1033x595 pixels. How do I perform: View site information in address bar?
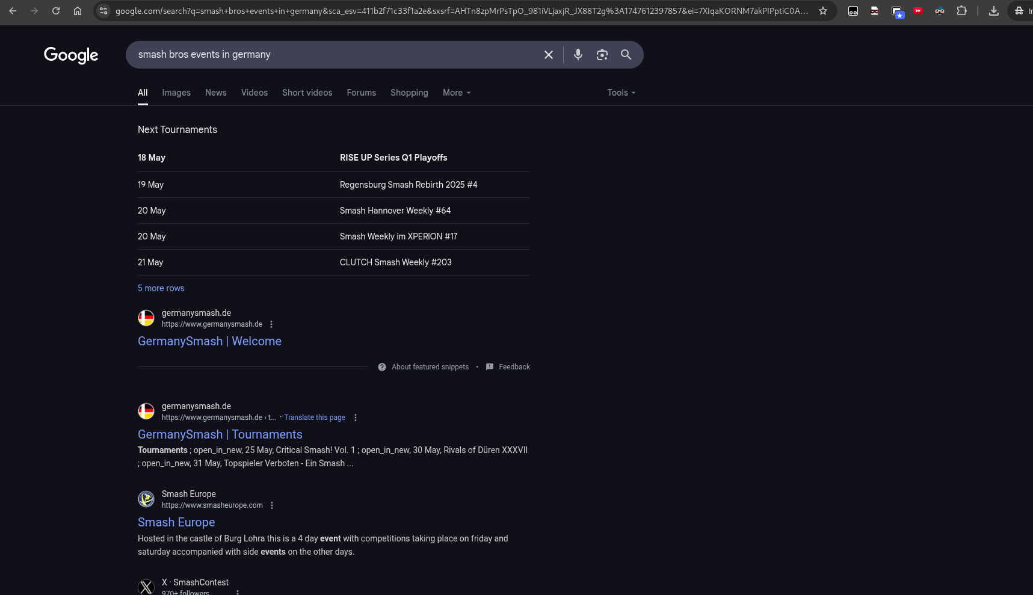tap(103, 11)
